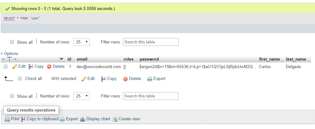The height and width of the screenshot is (129, 315).
Task: Click the With selected Delete icon
Action: tap(125, 79)
